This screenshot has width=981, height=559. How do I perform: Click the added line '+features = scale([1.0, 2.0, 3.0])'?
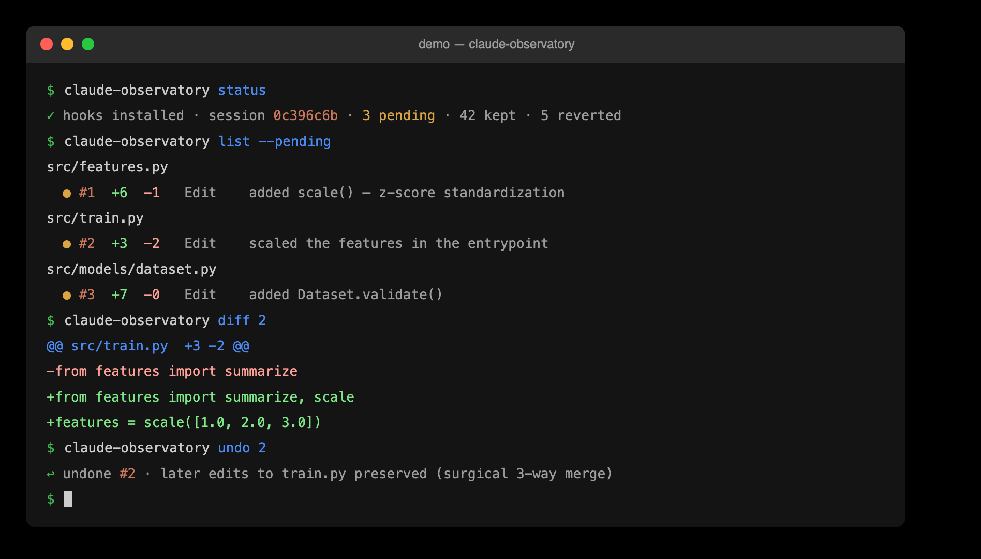coord(184,422)
